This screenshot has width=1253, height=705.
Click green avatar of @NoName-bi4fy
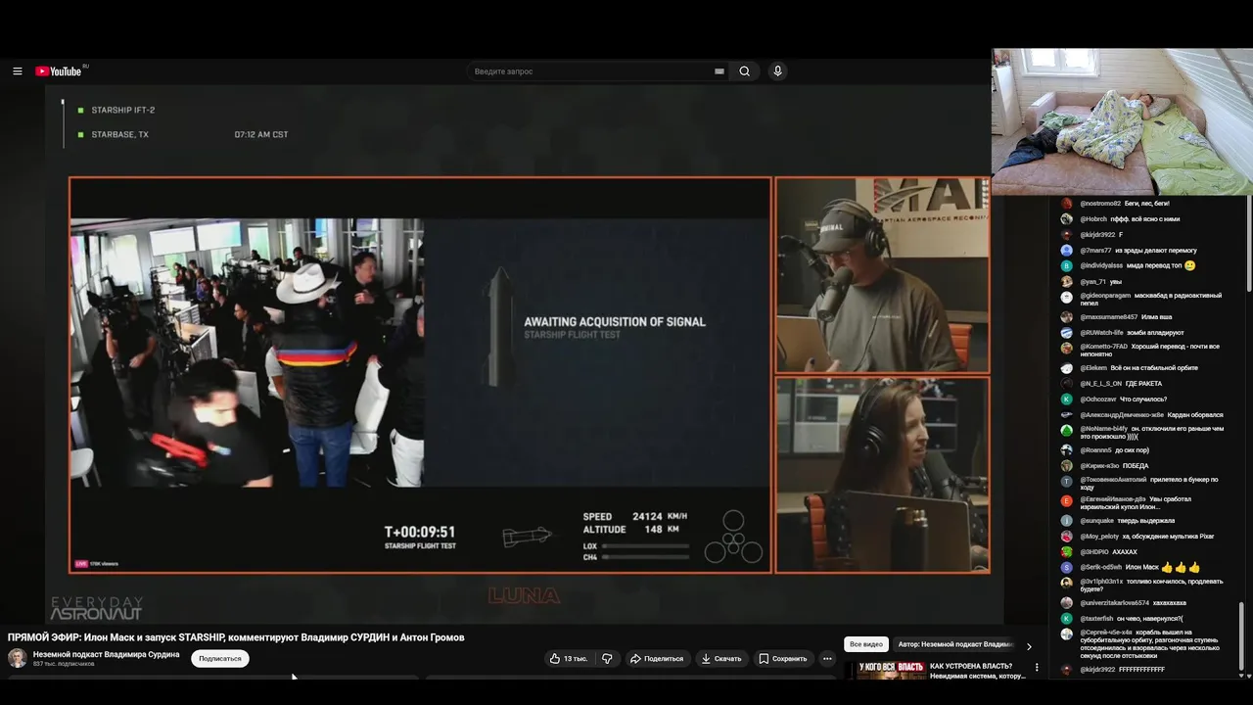click(x=1067, y=429)
